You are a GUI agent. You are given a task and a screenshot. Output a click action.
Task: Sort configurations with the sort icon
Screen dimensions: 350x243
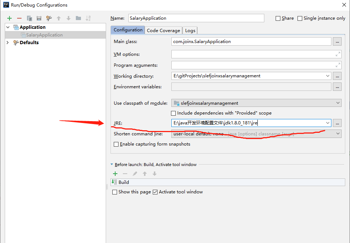(x=89, y=18)
